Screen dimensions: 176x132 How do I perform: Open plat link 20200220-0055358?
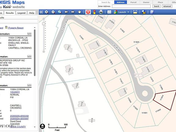pos(19,116)
